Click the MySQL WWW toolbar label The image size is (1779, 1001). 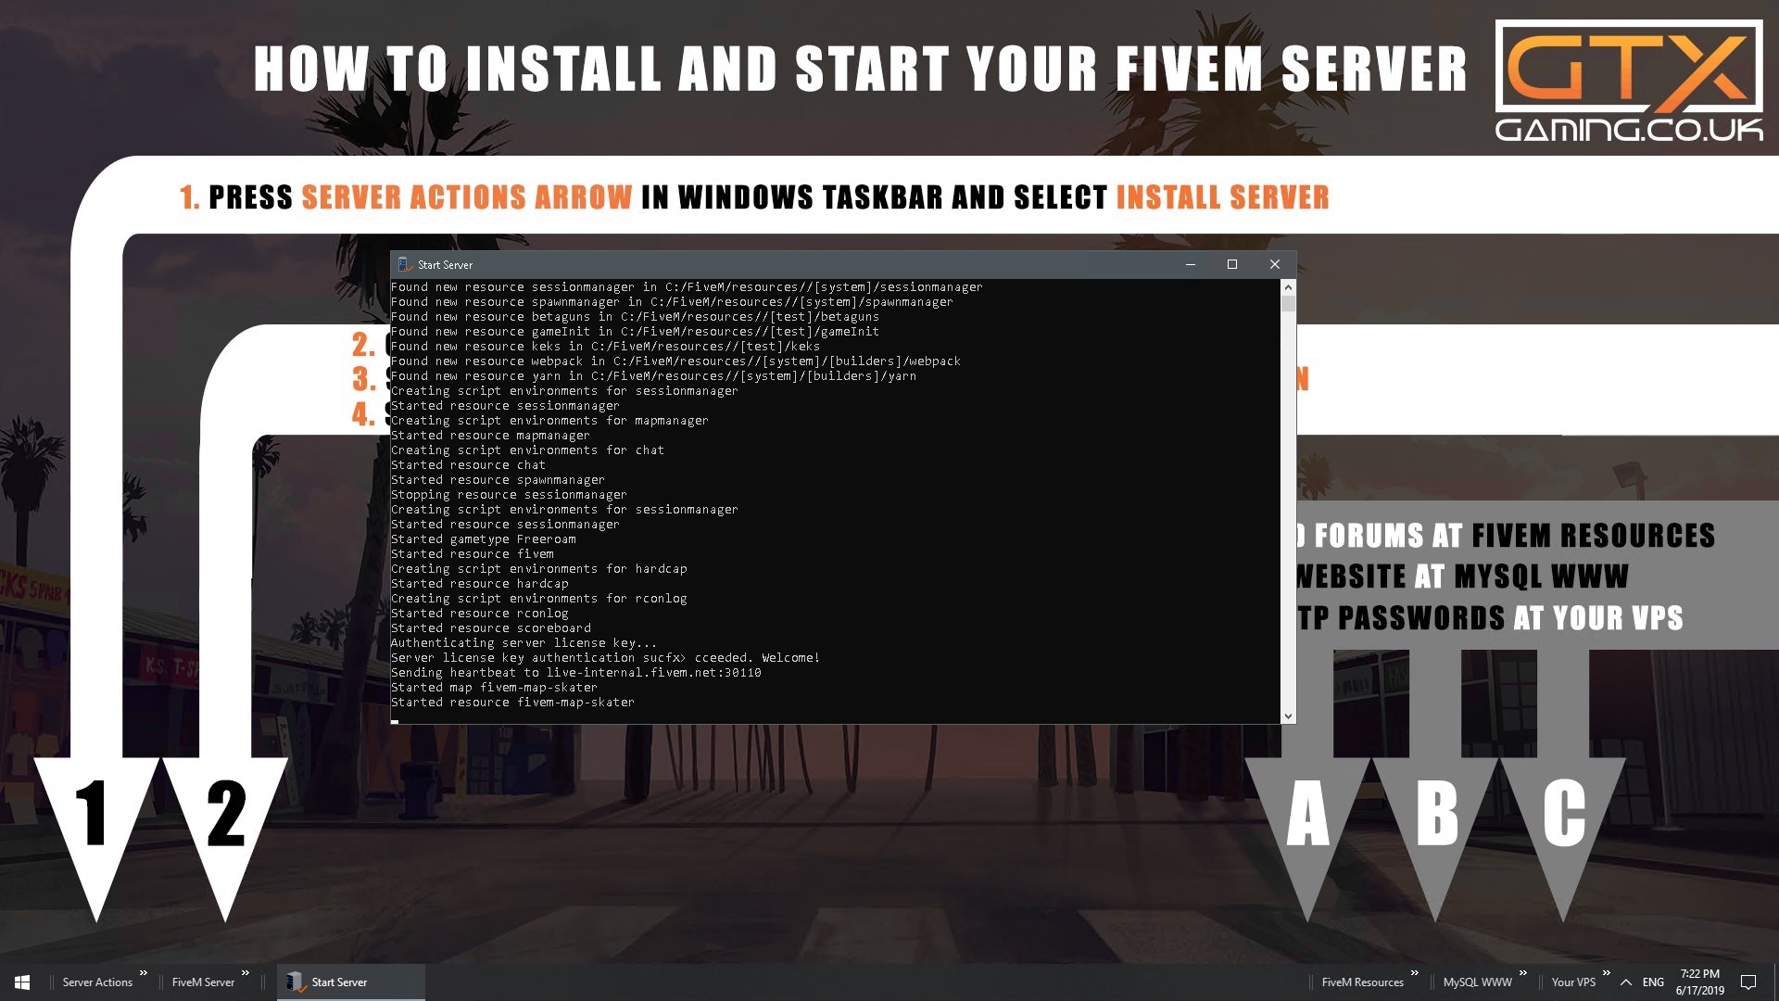pos(1477,982)
